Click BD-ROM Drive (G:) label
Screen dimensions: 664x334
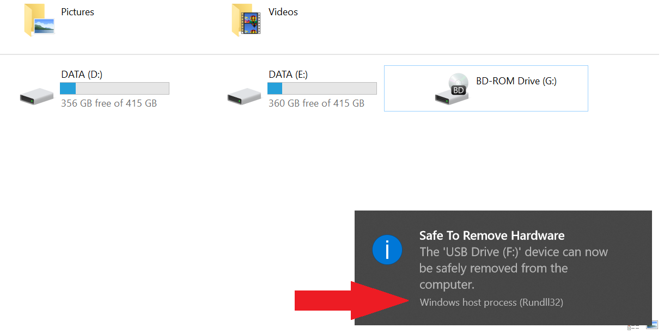coord(516,81)
